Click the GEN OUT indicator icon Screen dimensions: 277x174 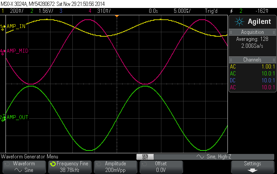tap(145, 157)
